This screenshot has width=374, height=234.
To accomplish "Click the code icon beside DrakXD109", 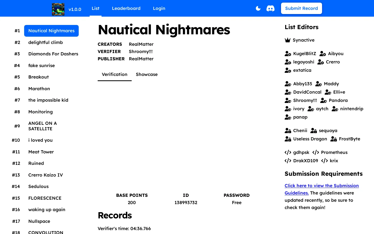I will (288, 161).
